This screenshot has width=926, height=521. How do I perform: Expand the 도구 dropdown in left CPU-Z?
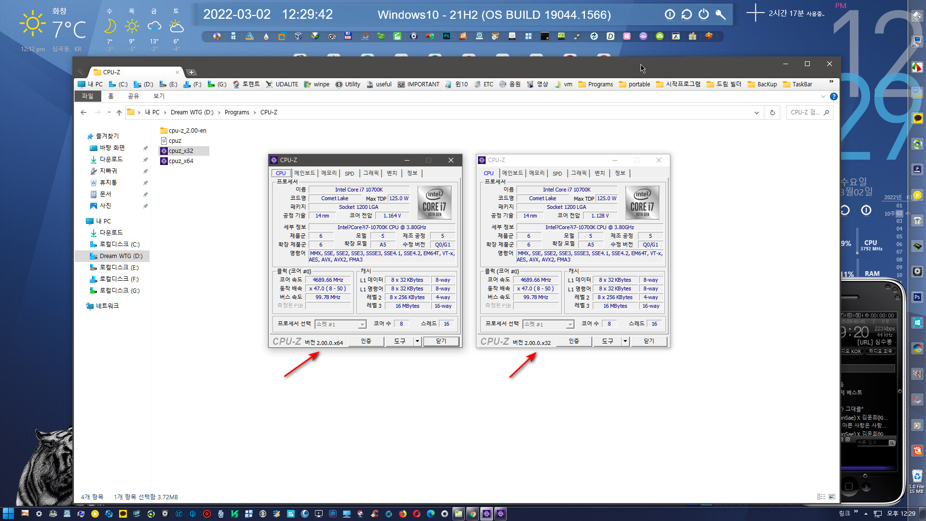(x=417, y=341)
